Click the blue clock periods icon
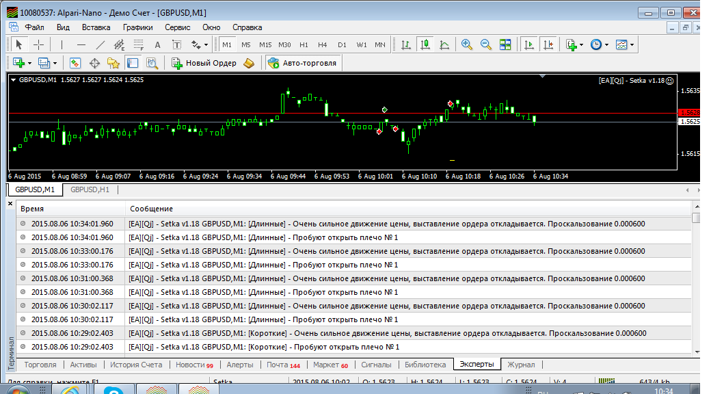 (596, 44)
